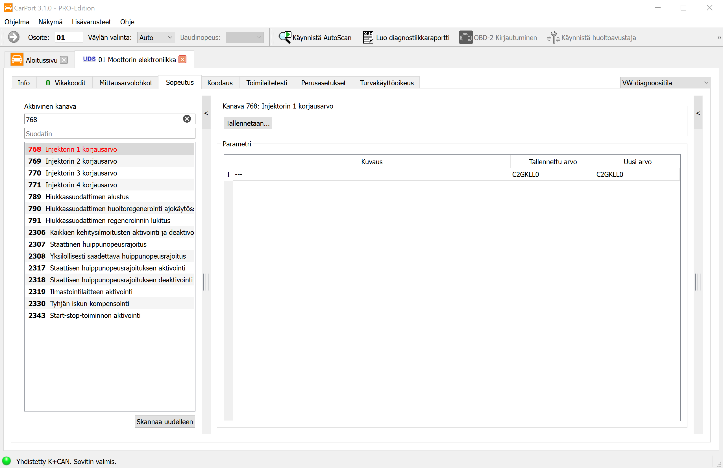Viewport: 723px width, 468px height.
Task: Click the Suodatin filter field
Action: coord(110,133)
